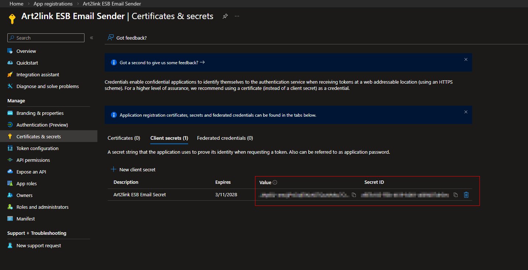Select the Client secrets (1) tab
This screenshot has width=528, height=270.
(169, 138)
